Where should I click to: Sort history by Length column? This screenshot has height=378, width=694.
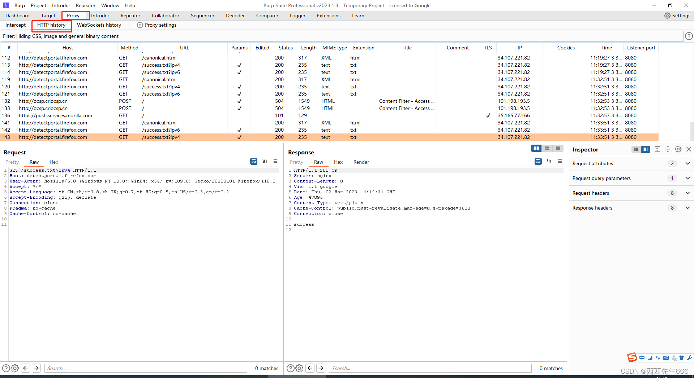(x=309, y=48)
